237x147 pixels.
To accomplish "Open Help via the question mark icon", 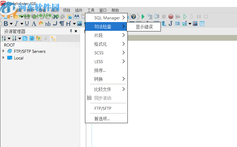I will pyautogui.click(x=134, y=17).
